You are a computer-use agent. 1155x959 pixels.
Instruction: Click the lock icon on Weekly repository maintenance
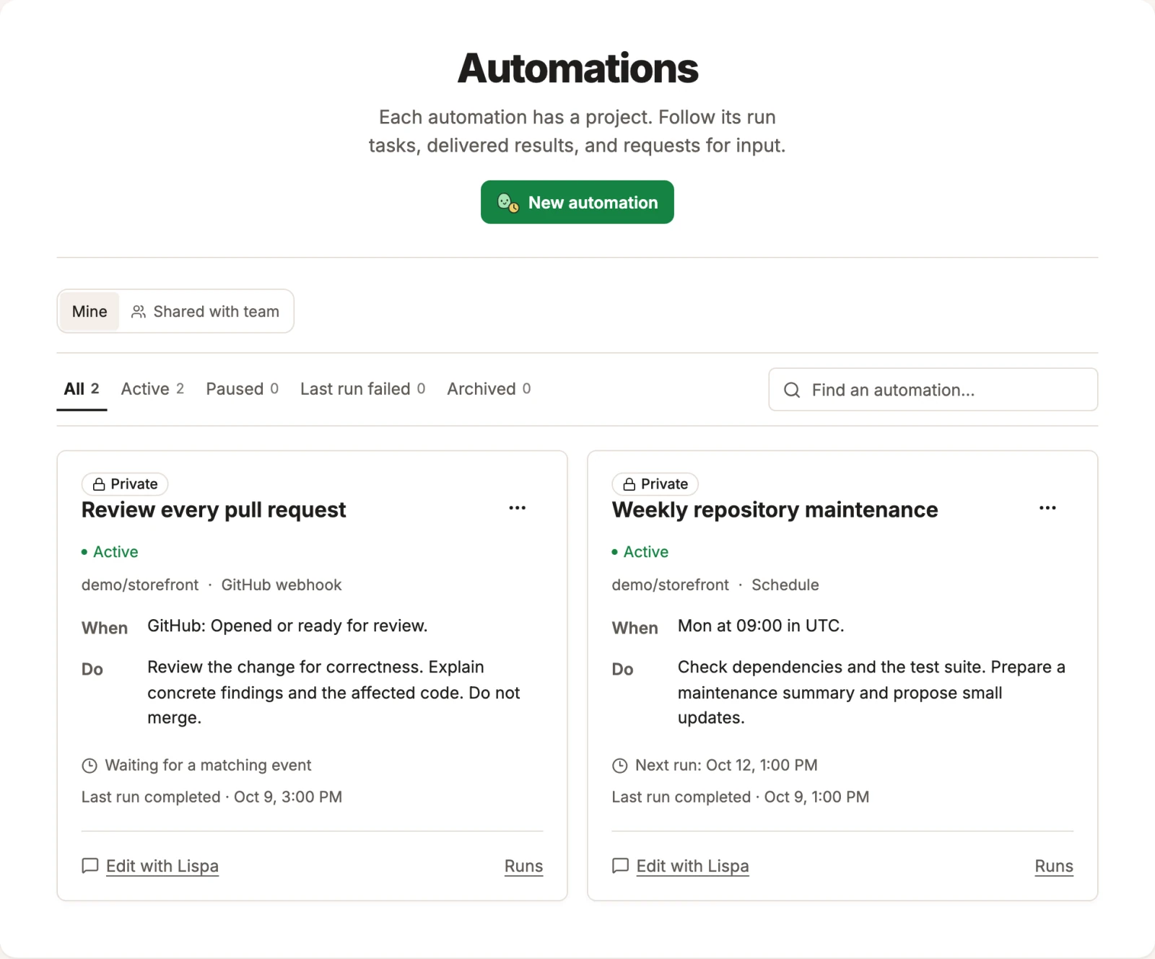click(629, 484)
